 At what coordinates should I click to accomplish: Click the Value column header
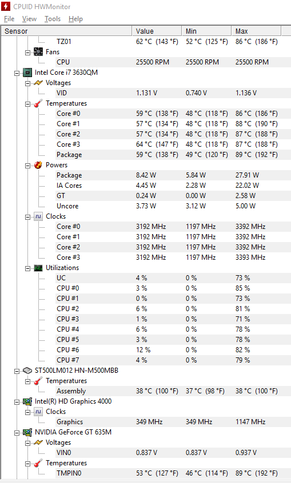pos(157,31)
